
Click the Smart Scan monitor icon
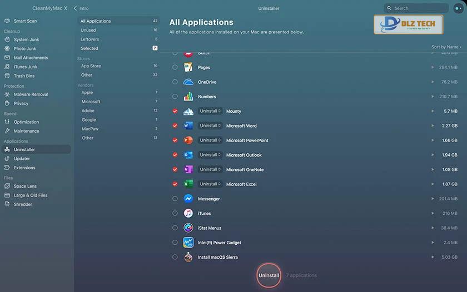7,21
